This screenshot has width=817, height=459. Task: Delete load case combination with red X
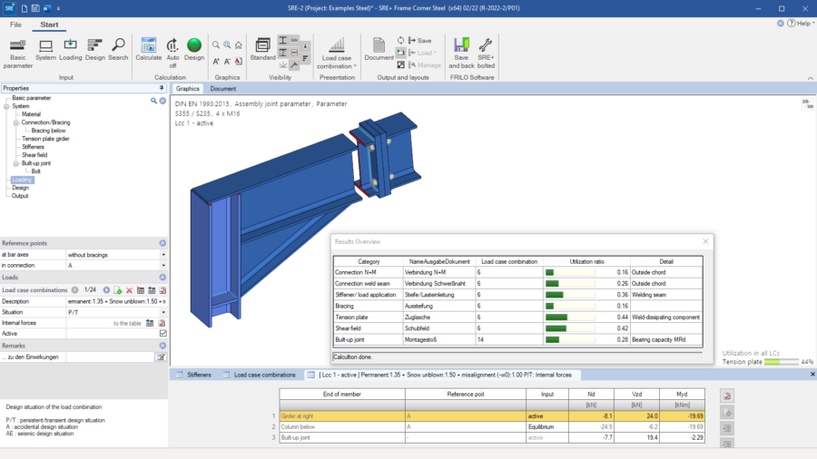(129, 289)
